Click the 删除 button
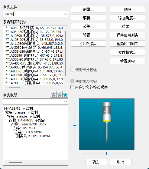 click(128, 9)
